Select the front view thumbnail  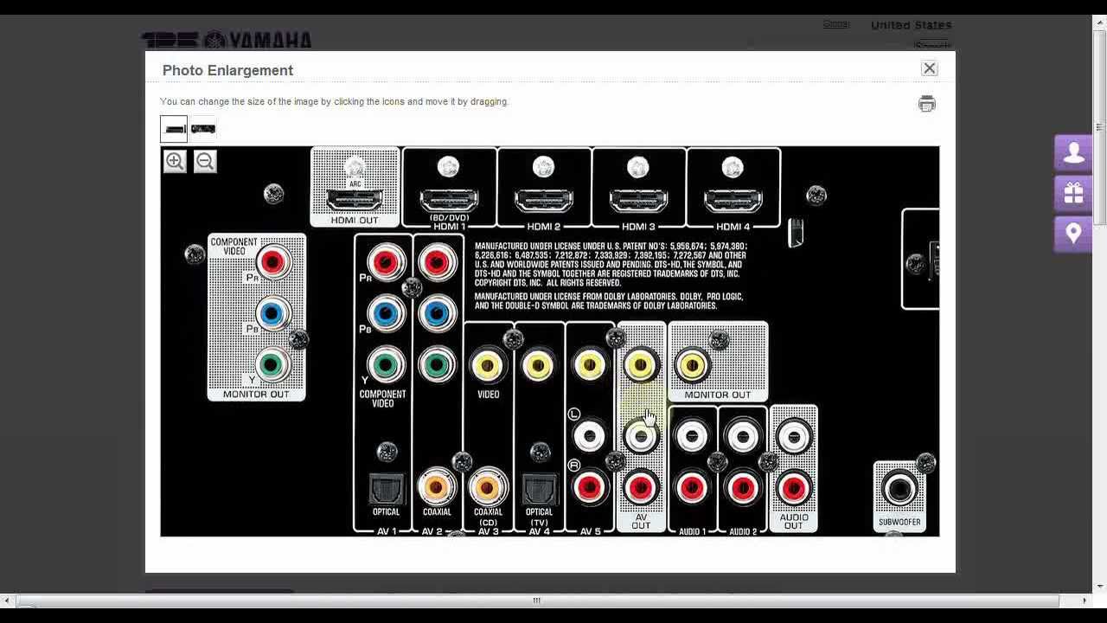tap(174, 129)
